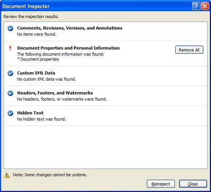
Task: Select the Hidden Text heading
Action: point(30,113)
